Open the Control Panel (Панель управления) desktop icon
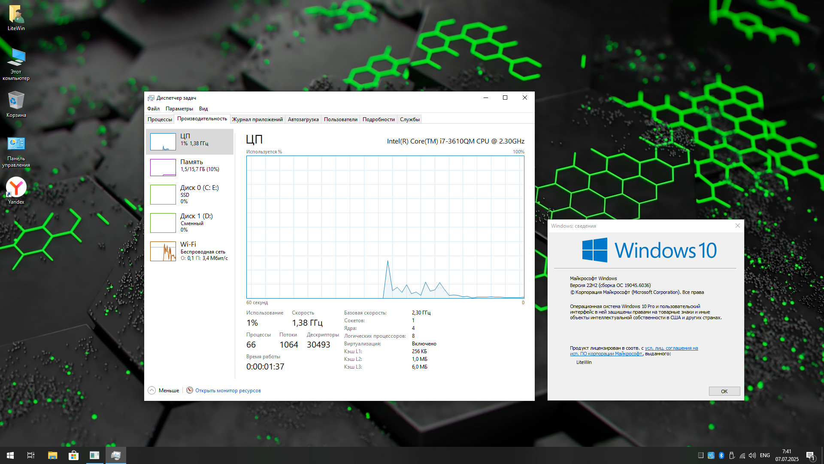Screen dimensions: 824x464 (16, 144)
